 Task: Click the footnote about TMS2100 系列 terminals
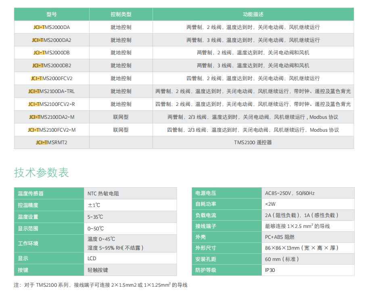[x=101, y=285]
